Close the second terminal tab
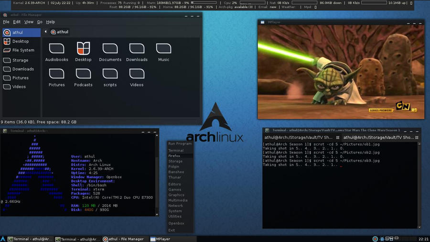The height and width of the screenshot is (242, 430). coord(417,137)
